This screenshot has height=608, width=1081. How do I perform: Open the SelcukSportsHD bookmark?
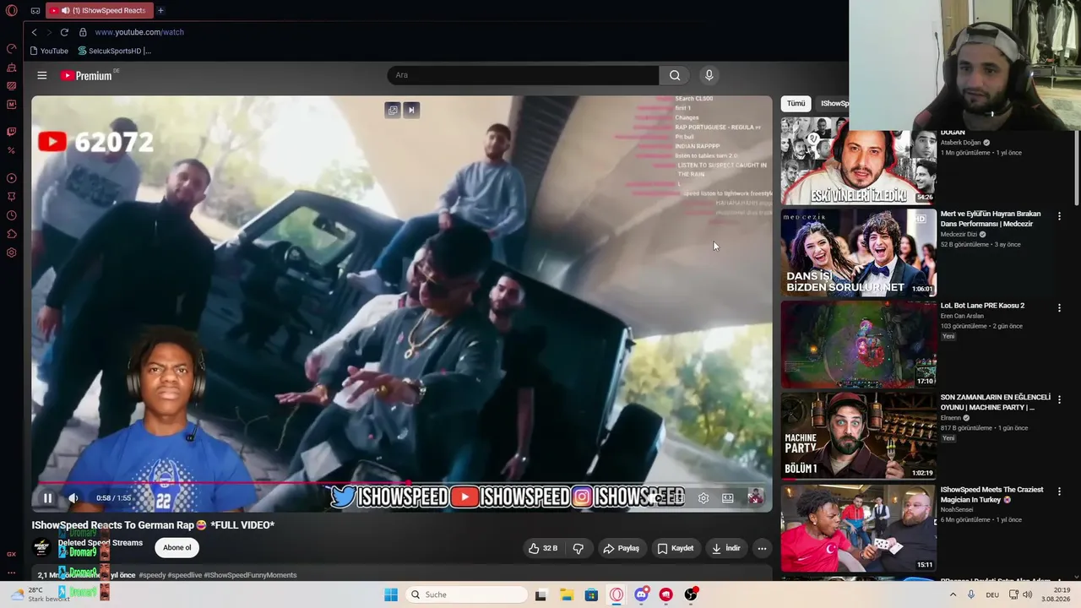(x=114, y=51)
